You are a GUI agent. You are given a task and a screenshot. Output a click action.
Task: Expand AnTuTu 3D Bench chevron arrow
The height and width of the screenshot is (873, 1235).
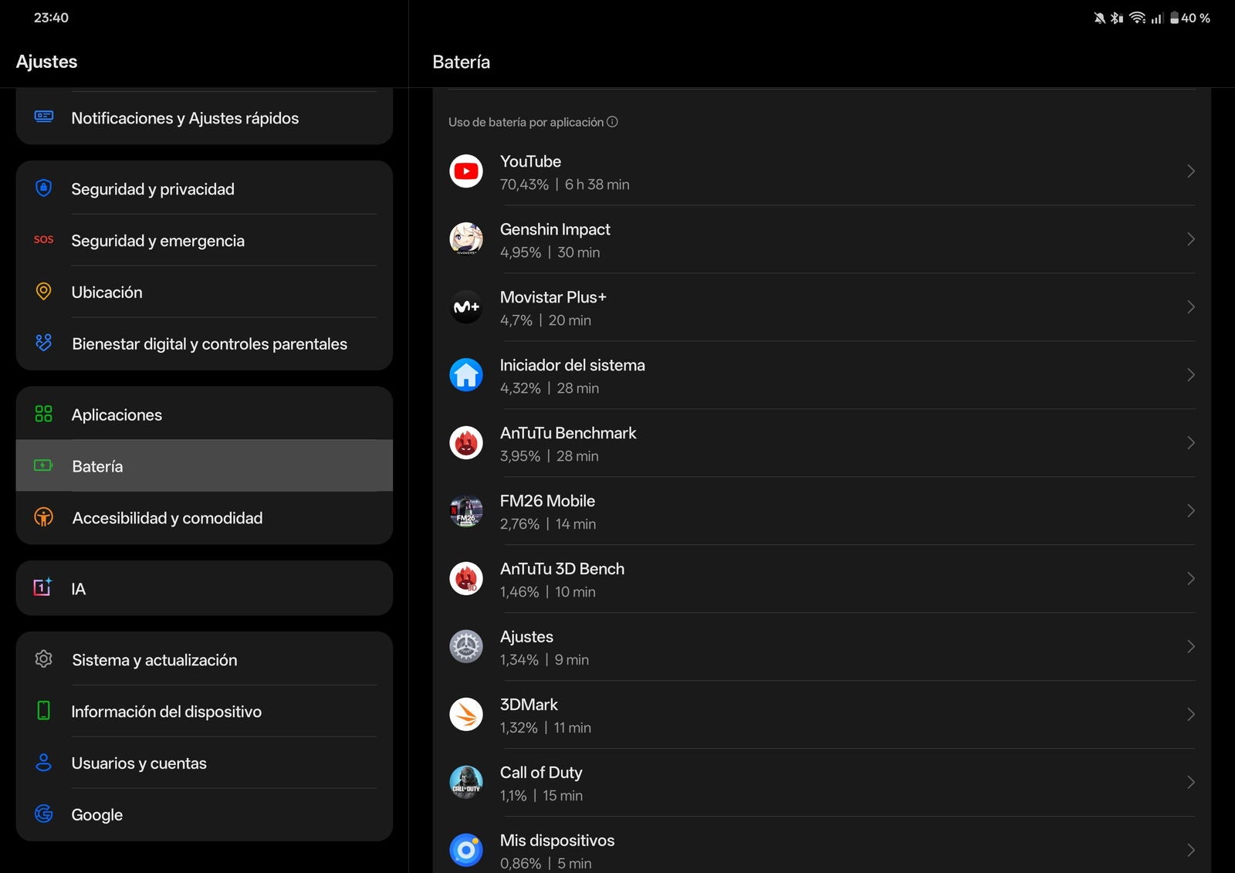coord(1190,579)
